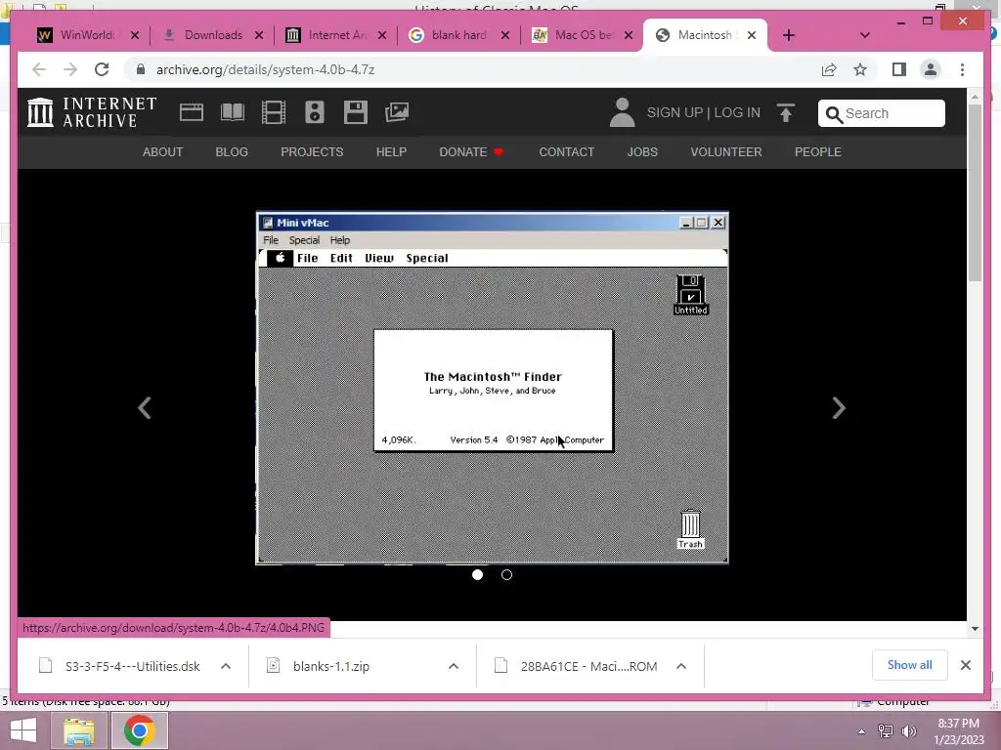Click Show all downloads button
Image resolution: width=1001 pixels, height=750 pixels.
[x=910, y=665]
